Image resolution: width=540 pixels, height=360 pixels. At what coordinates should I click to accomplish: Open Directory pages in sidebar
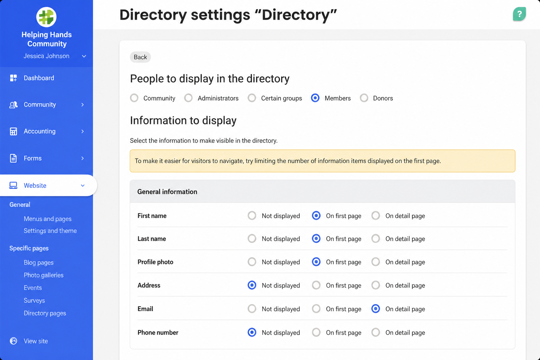tap(45, 313)
